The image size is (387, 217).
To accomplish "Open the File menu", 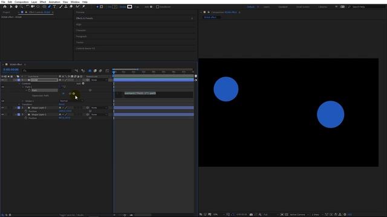I will pyautogui.click(x=3, y=2).
